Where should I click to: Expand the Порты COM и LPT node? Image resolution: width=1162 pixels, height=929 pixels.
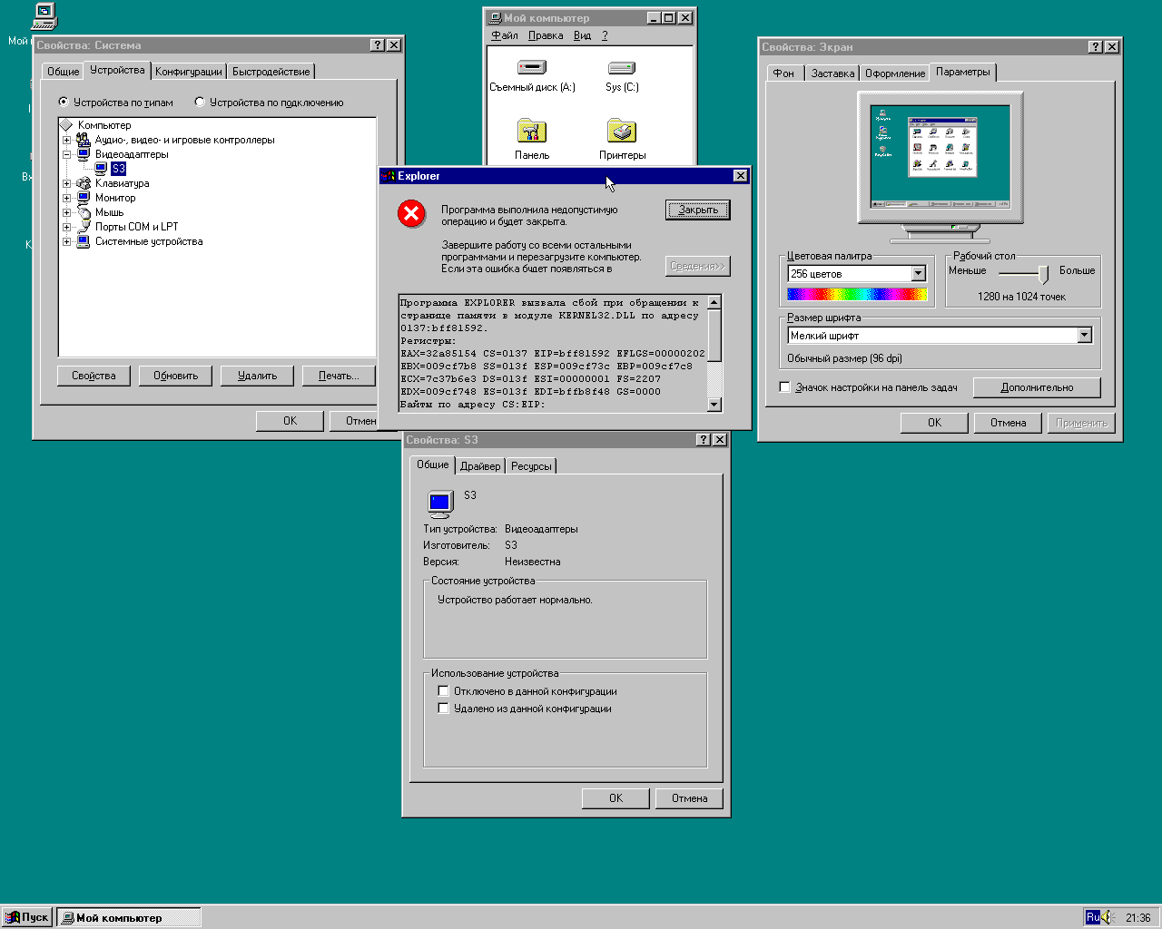point(66,227)
